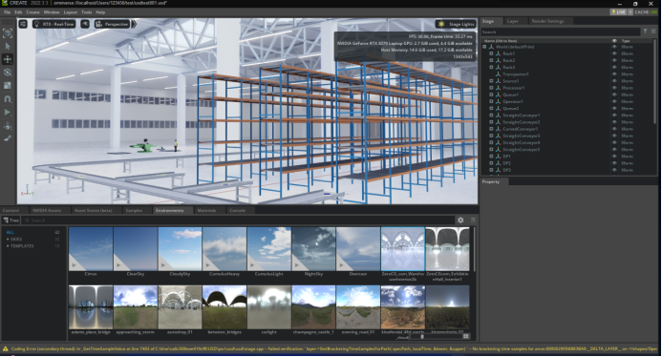The height and width of the screenshot is (357, 662).
Task: Expand the Source1 prim
Action: 491,81
